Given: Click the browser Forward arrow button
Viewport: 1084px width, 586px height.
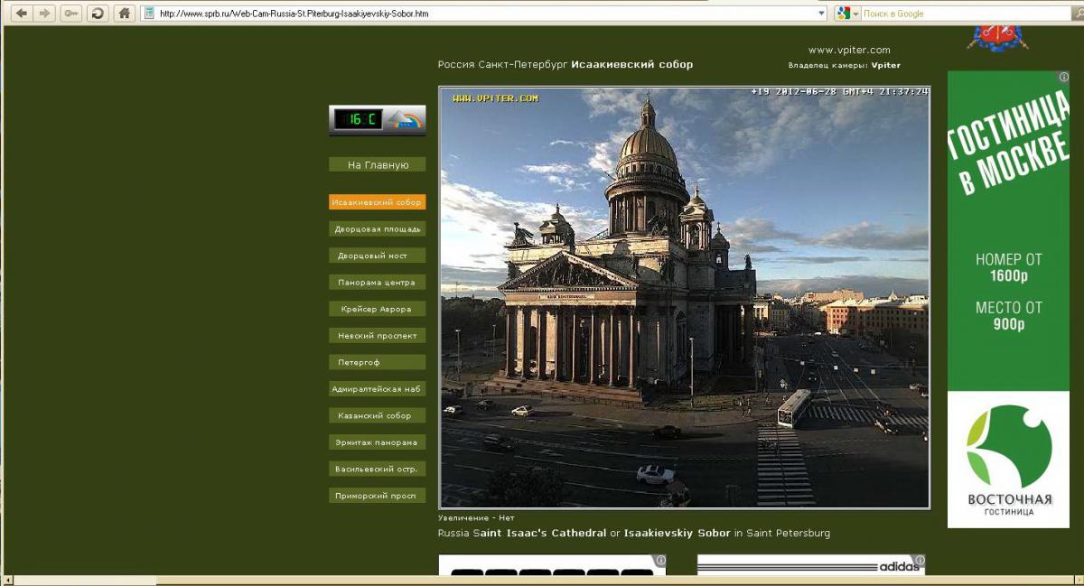Looking at the screenshot, I should pos(43,14).
